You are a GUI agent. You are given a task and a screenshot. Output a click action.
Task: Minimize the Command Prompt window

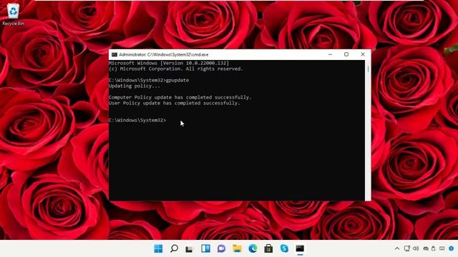330,54
